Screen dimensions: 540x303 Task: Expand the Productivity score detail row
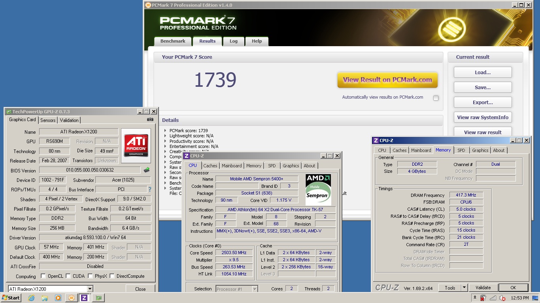point(165,141)
